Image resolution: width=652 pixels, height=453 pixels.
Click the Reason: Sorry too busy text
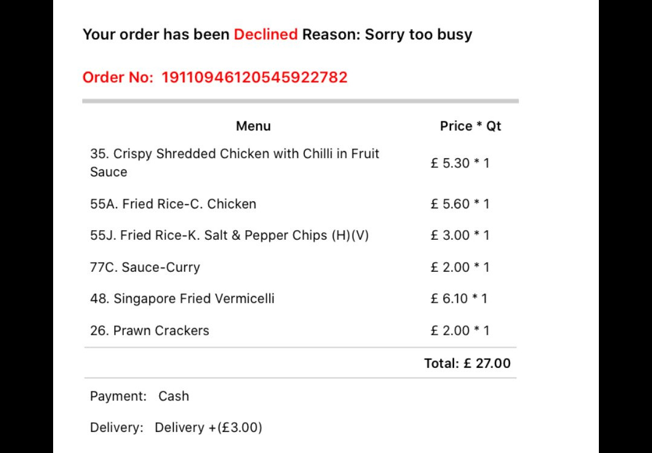click(x=387, y=34)
